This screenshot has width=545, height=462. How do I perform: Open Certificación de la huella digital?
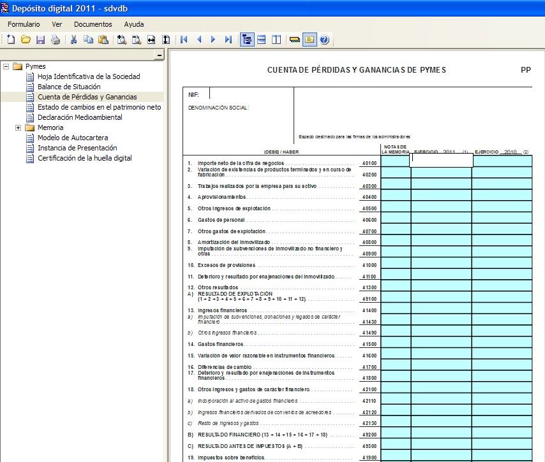84,158
